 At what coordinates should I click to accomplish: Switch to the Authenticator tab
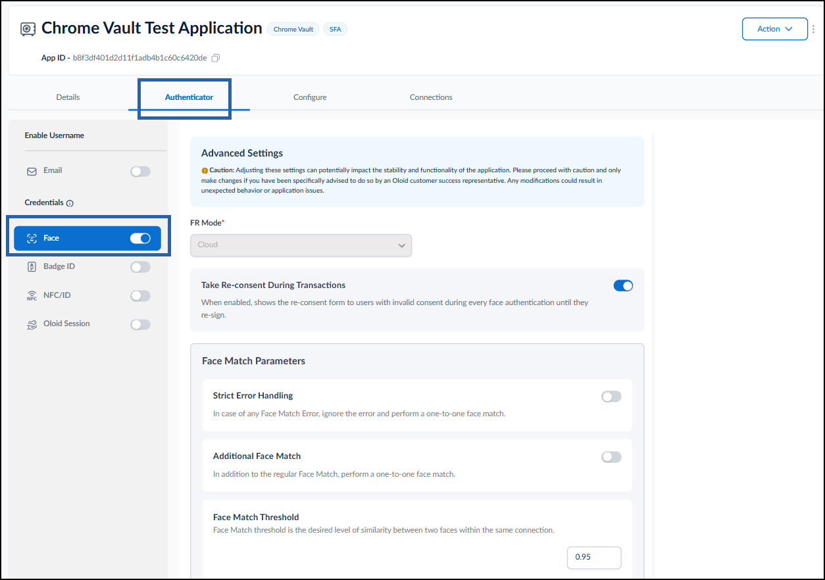click(189, 97)
